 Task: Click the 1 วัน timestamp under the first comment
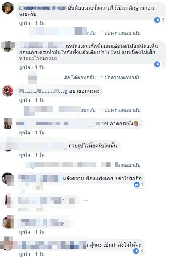click(x=40, y=23)
